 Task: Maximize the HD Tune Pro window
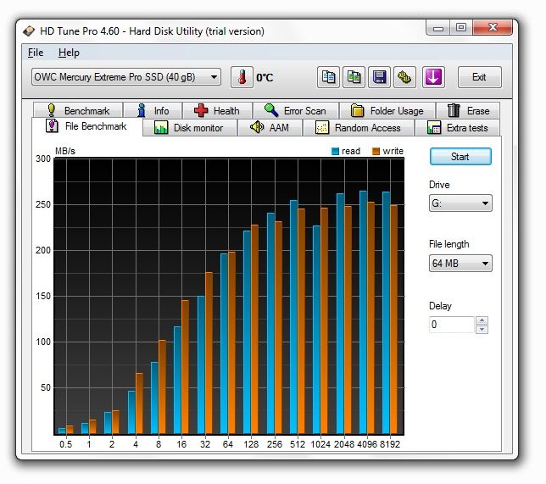(461, 28)
